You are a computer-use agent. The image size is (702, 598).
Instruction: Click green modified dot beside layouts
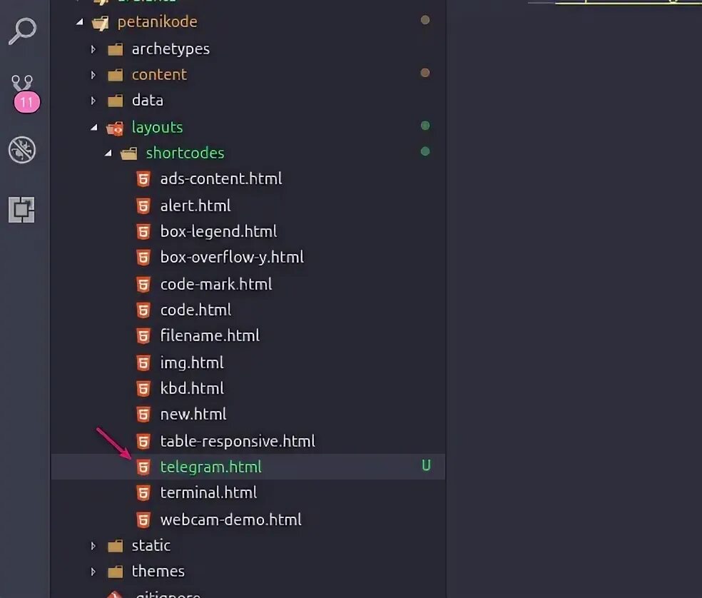pos(425,126)
